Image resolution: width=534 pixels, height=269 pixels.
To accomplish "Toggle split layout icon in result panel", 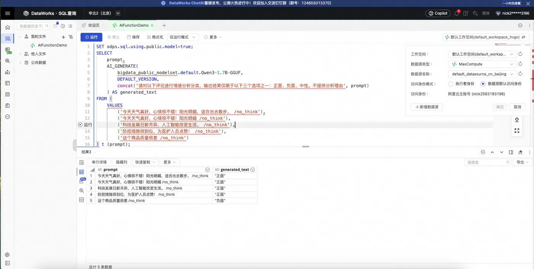I will (x=511, y=152).
